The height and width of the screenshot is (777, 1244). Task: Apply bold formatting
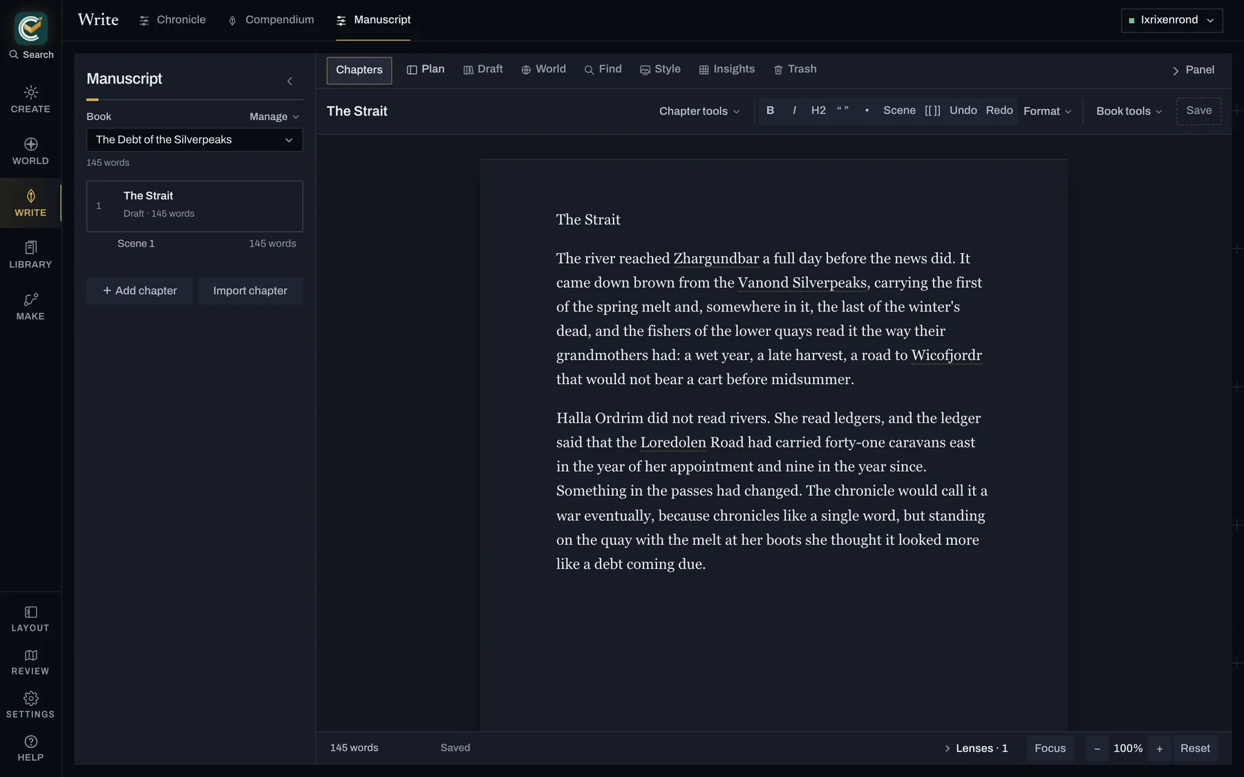click(770, 111)
